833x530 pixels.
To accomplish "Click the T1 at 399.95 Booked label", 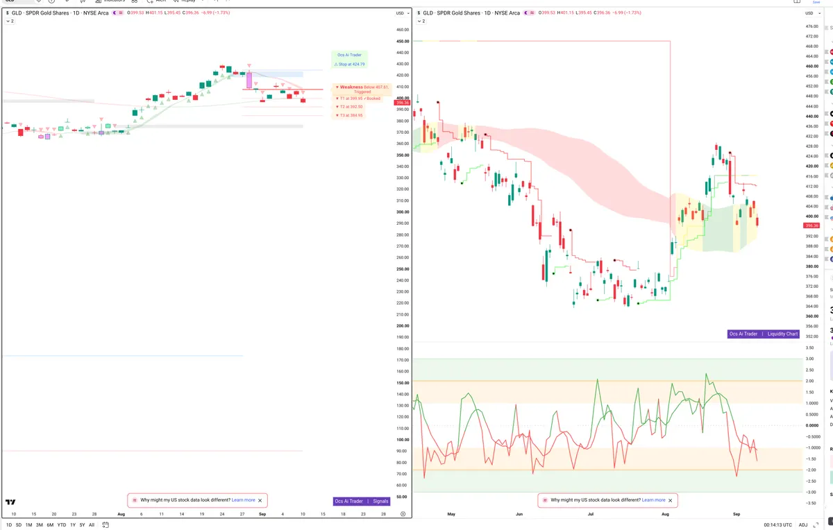I will pos(359,99).
